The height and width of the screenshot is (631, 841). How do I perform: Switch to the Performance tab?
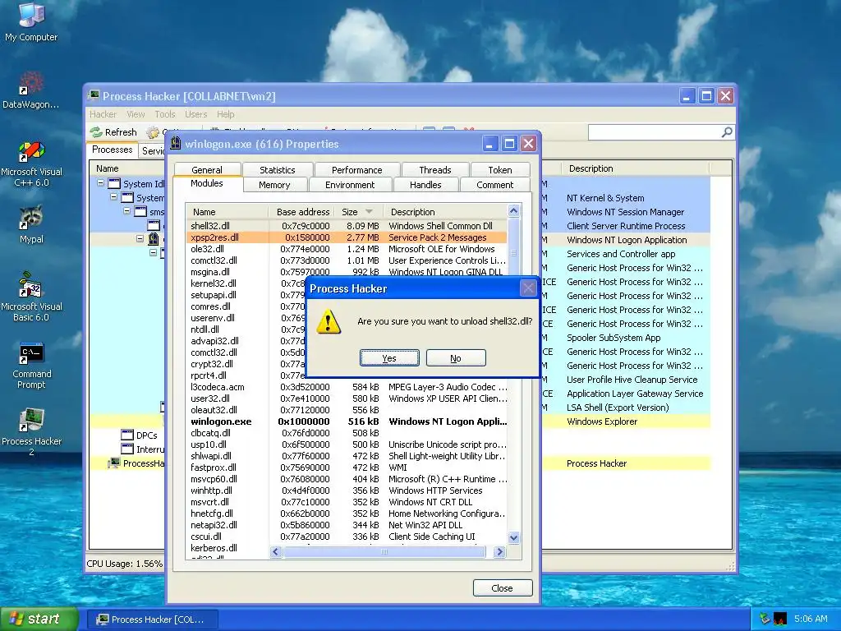pyautogui.click(x=356, y=169)
